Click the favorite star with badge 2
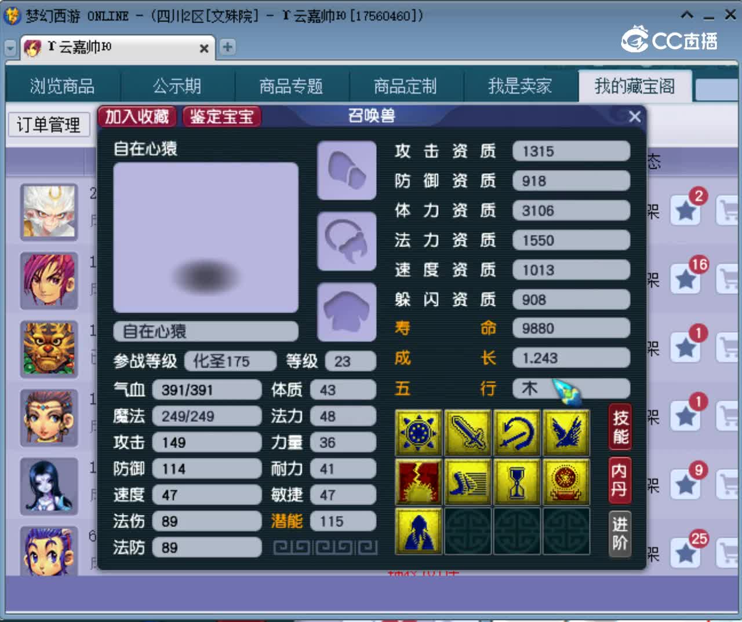742x622 pixels. pyautogui.click(x=686, y=211)
